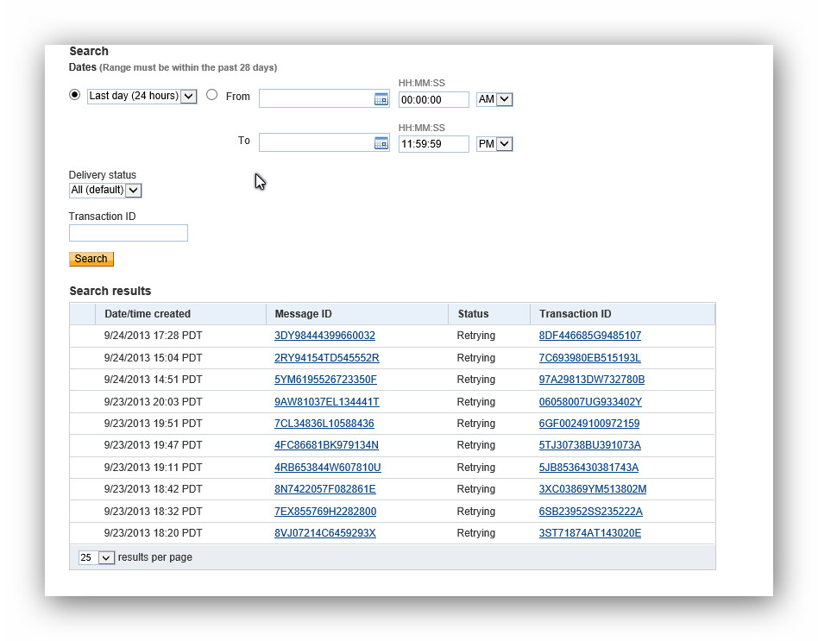The width and height of the screenshot is (818, 641).
Task: Open the To date calendar picker icon
Action: click(381, 143)
